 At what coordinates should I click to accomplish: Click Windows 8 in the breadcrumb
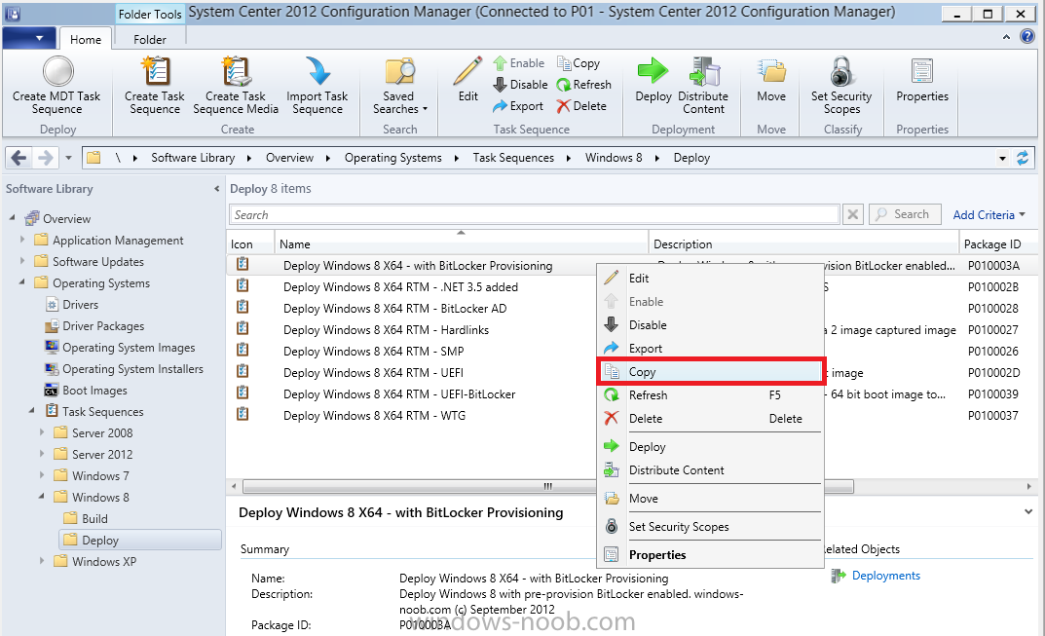[614, 158]
